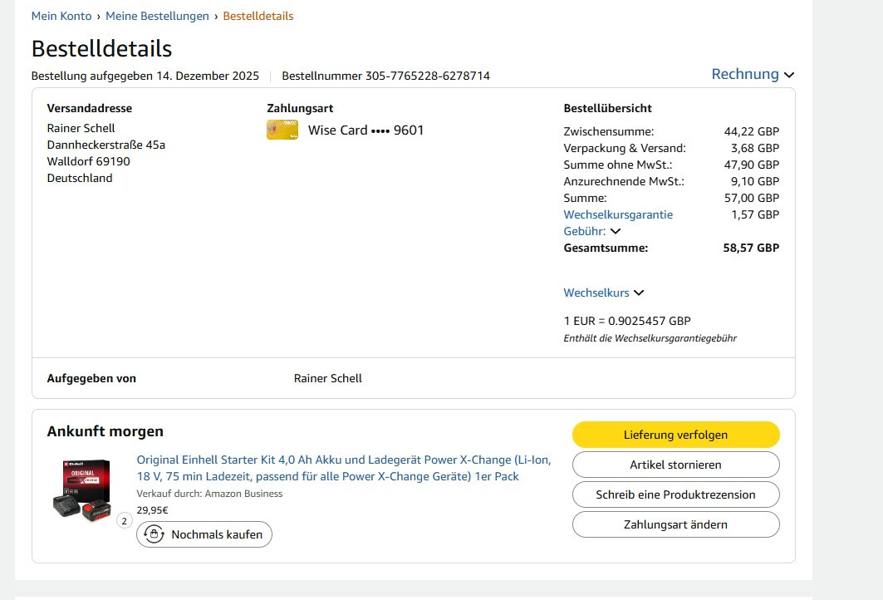Click the chevron beside Wechselkurs
Image resolution: width=883 pixels, height=600 pixels.
point(639,293)
